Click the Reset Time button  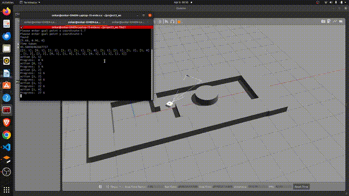pyautogui.click(x=301, y=187)
